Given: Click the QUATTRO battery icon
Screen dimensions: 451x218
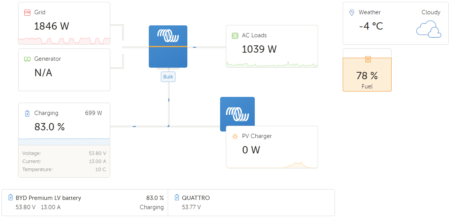Looking at the screenshot, I should (177, 198).
